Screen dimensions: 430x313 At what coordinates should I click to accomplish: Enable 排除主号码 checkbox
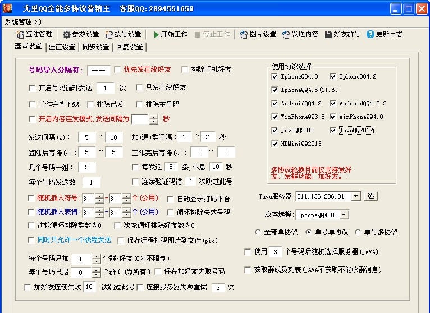click(x=139, y=104)
